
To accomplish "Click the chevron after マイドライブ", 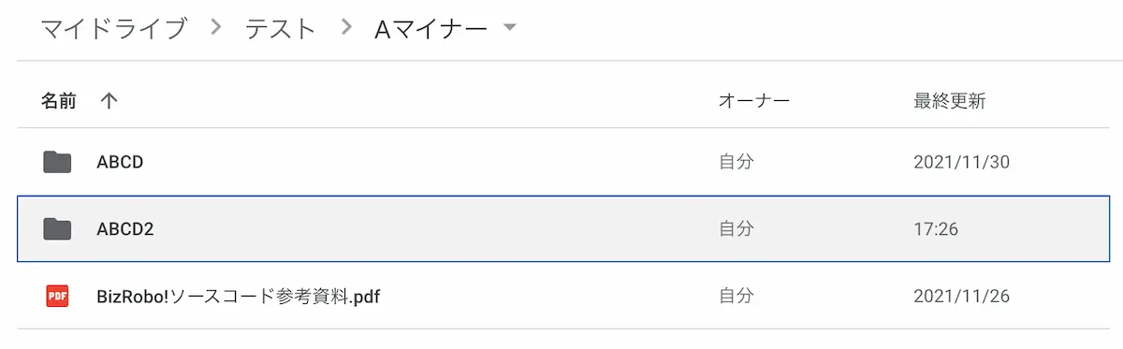I will coord(217,28).
